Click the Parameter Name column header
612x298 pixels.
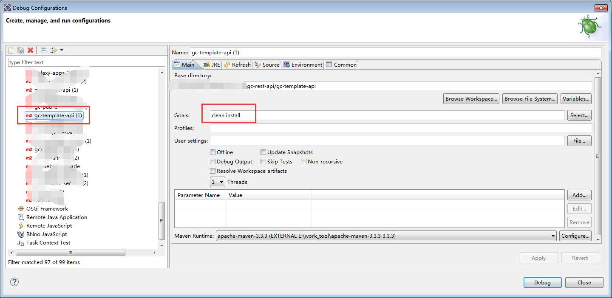click(200, 195)
